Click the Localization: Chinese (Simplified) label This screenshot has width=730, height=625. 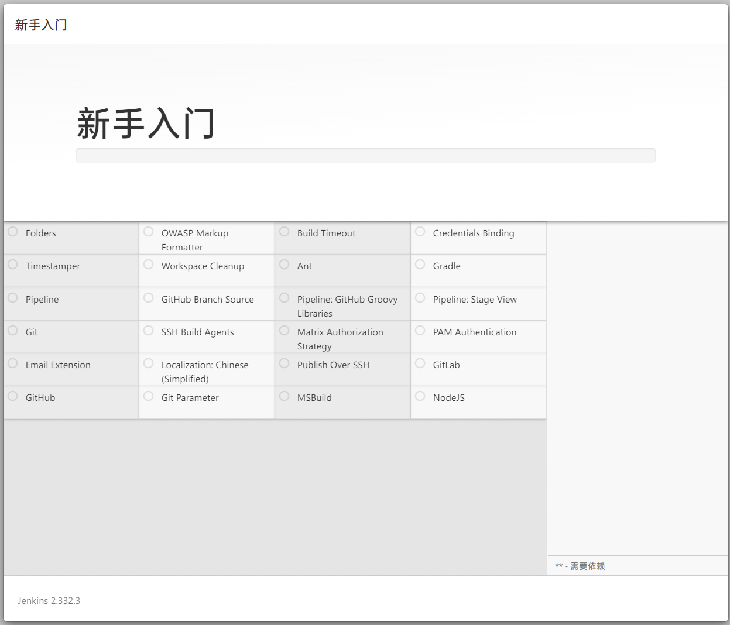tap(205, 372)
